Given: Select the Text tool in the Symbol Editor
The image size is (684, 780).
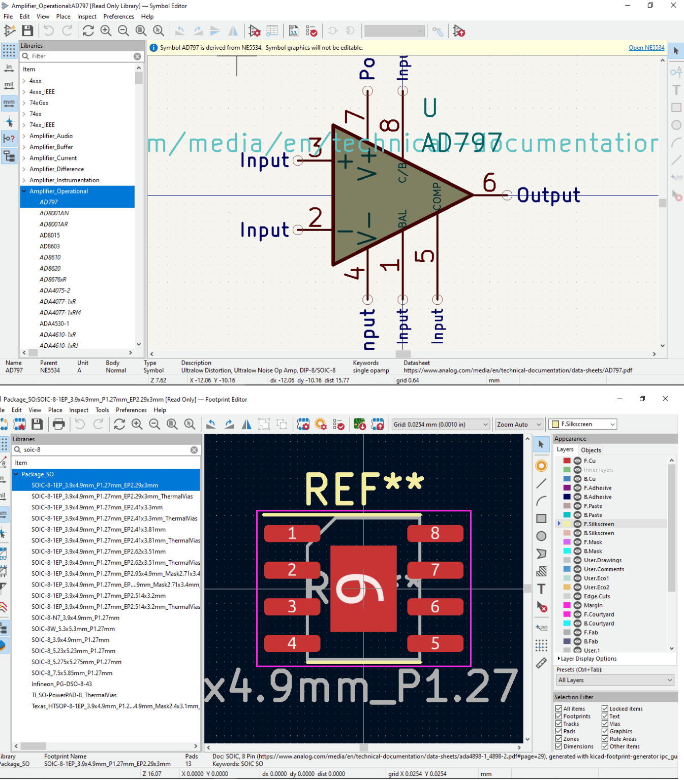Looking at the screenshot, I should click(676, 90).
